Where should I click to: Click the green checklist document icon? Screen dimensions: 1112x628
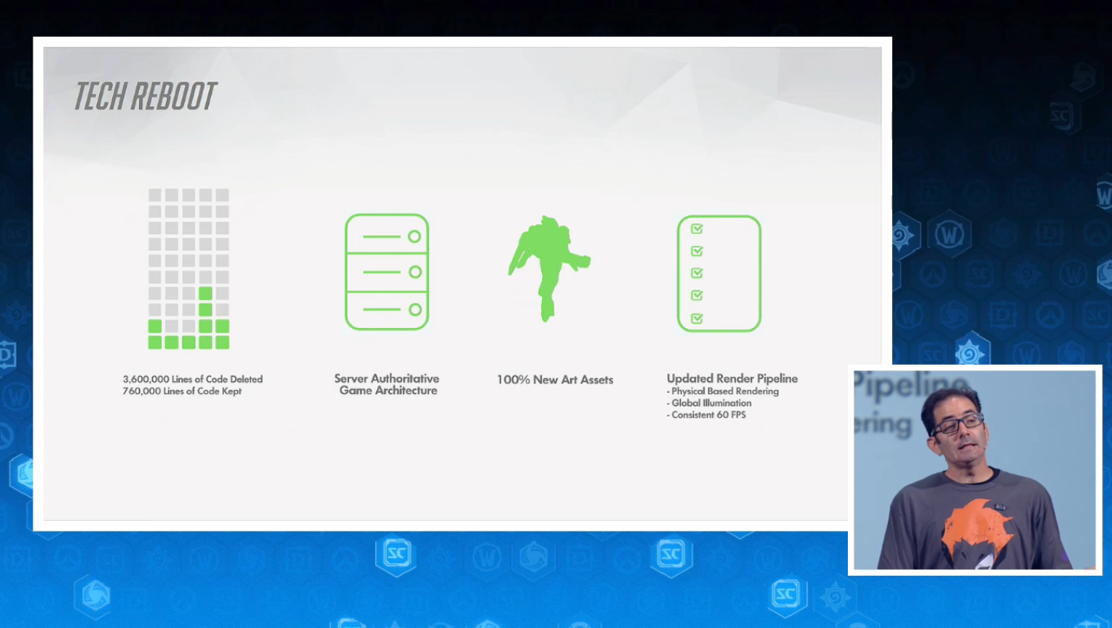click(x=719, y=273)
